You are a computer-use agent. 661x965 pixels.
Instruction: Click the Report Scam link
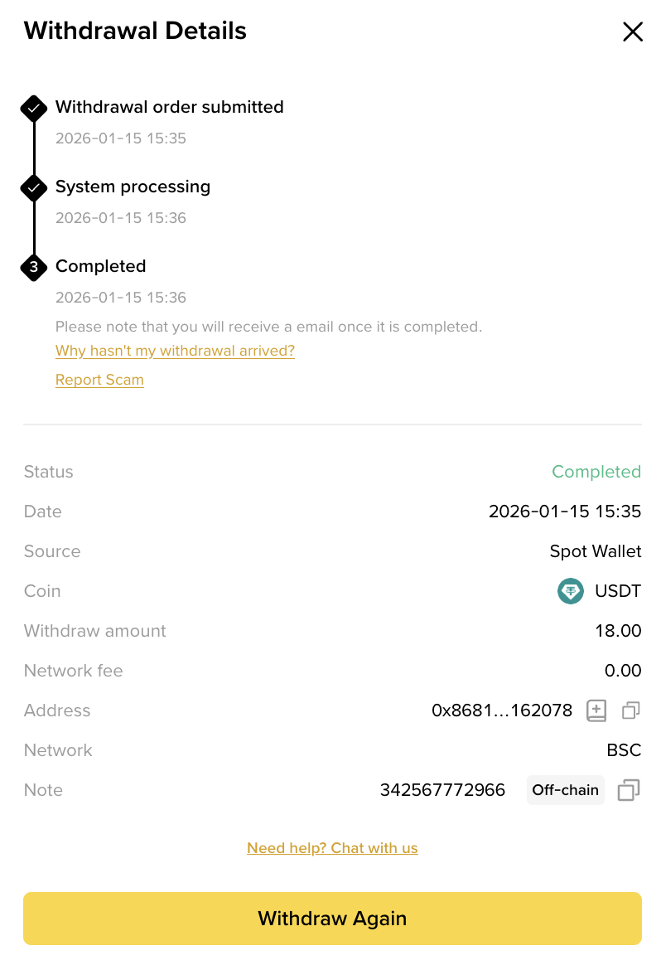point(99,380)
